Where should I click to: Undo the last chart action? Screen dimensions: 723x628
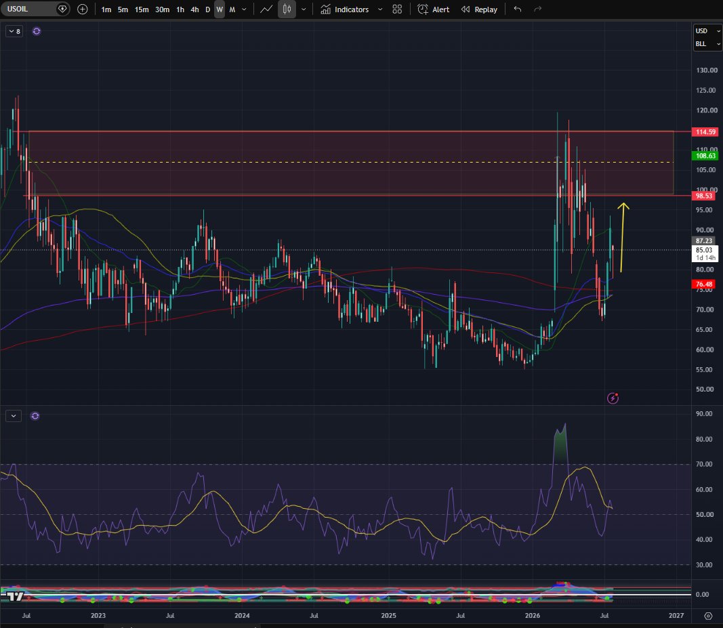[x=518, y=9]
